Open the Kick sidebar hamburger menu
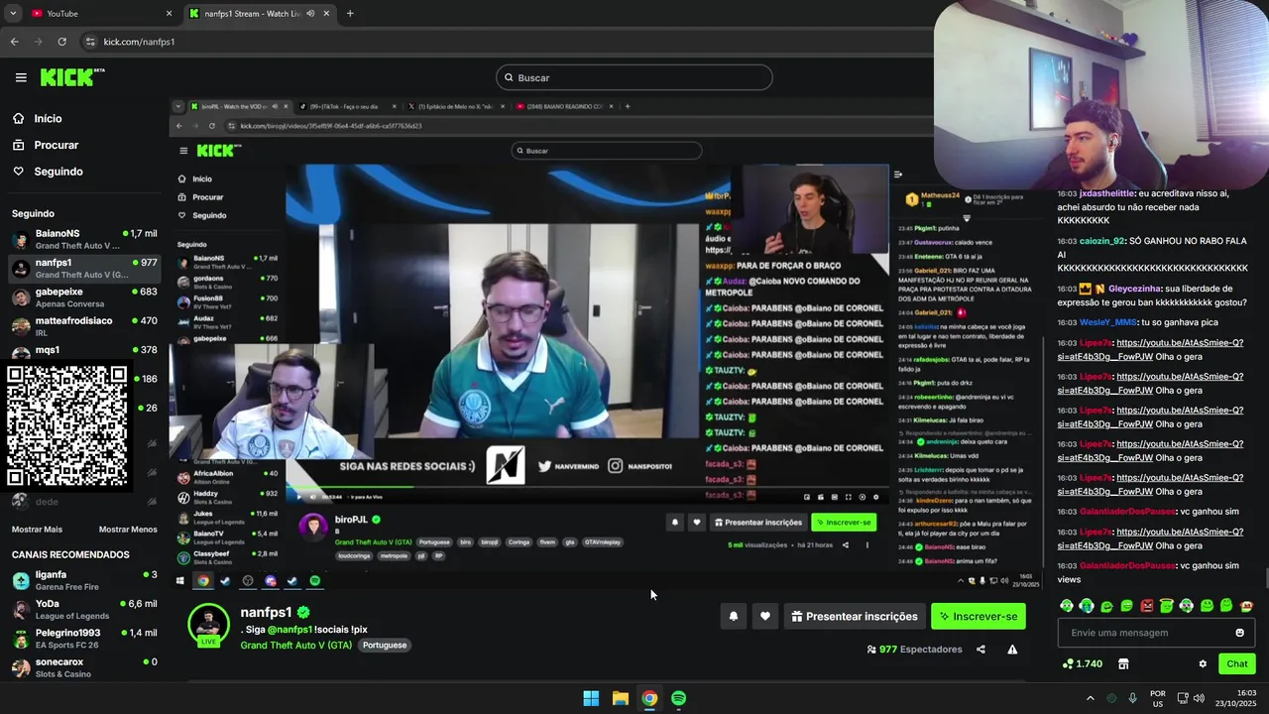This screenshot has height=714, width=1269. (21, 77)
